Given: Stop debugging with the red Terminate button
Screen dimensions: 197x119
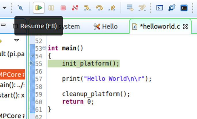Looking at the screenshot, I should [x=63, y=8].
